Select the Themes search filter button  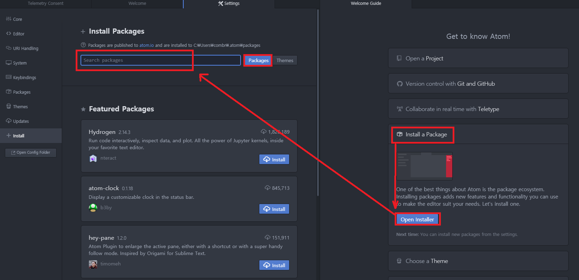coord(285,60)
